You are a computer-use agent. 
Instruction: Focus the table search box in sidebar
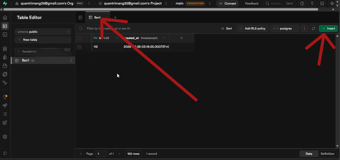(43, 51)
